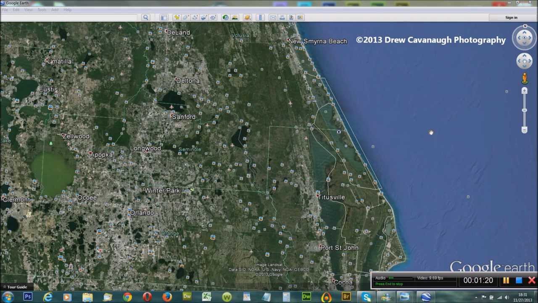Click the N north-up compass marker

[x=525, y=27]
